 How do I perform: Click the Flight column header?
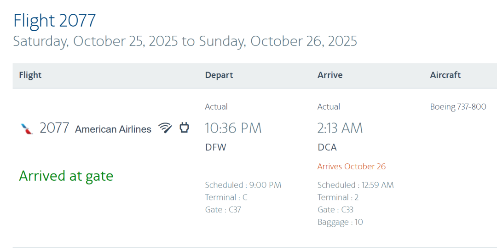tap(30, 75)
